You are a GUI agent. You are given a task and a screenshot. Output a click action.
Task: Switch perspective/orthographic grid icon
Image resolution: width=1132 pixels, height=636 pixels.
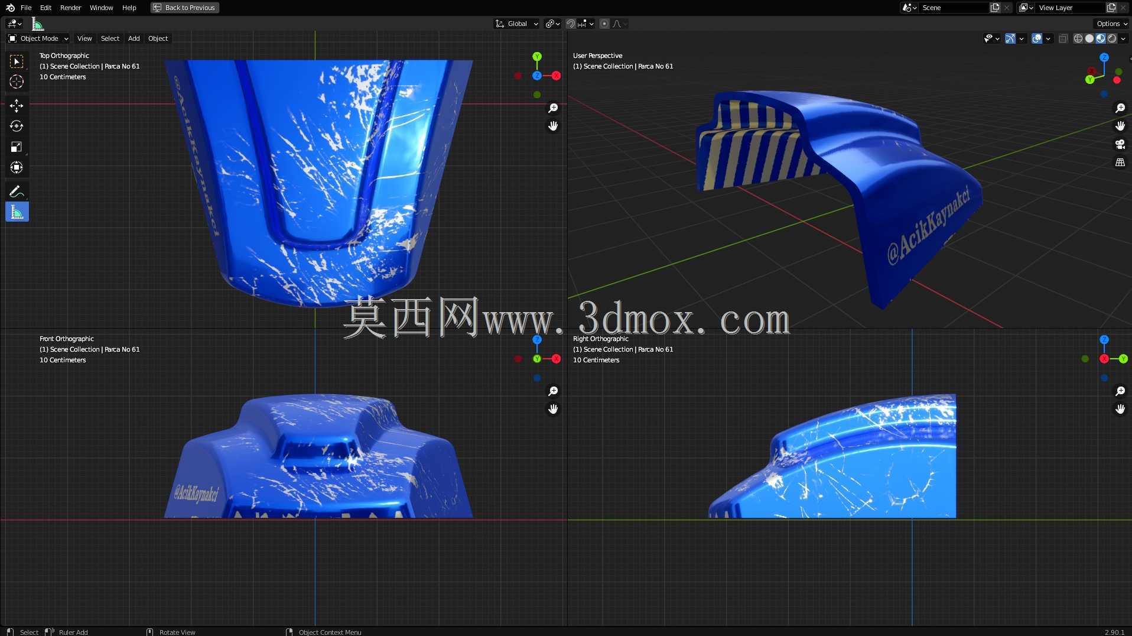[x=1120, y=162]
